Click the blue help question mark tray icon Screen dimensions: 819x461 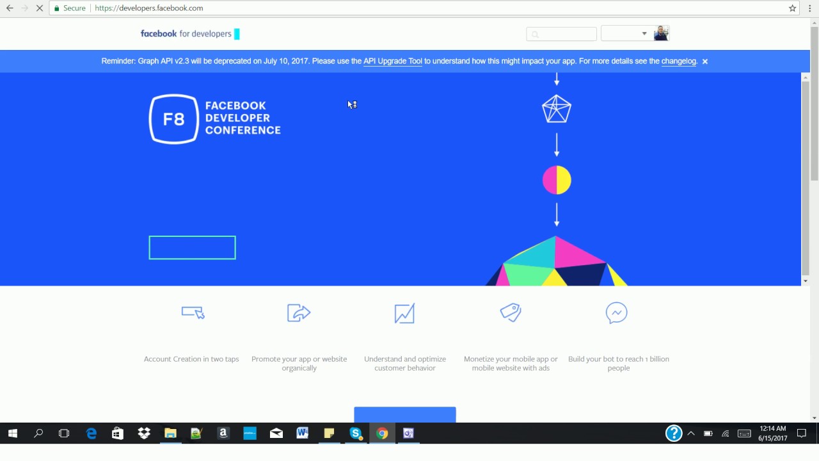[x=674, y=433]
